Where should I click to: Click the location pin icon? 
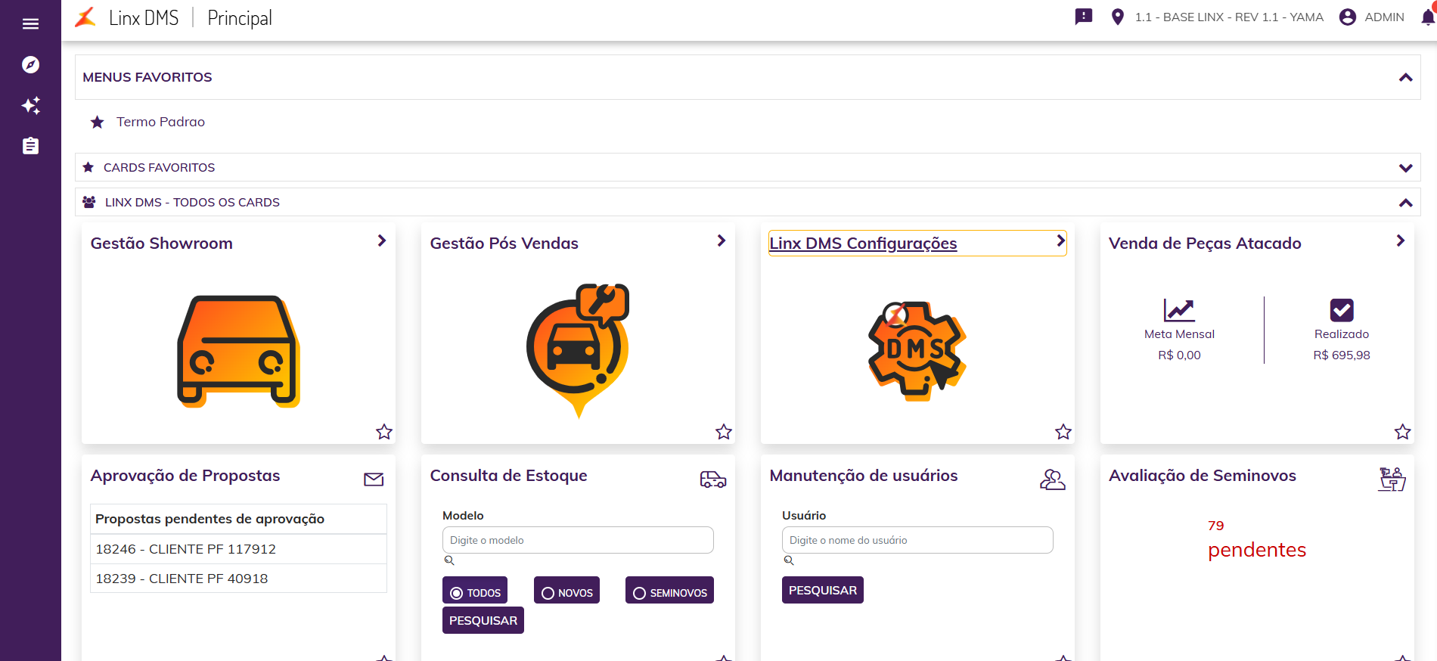click(x=1117, y=17)
